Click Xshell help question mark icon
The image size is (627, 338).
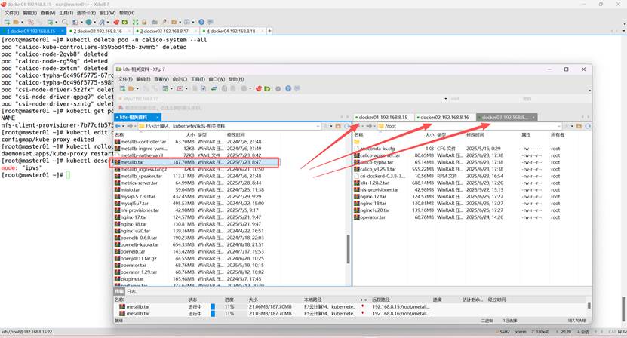pos(201,22)
